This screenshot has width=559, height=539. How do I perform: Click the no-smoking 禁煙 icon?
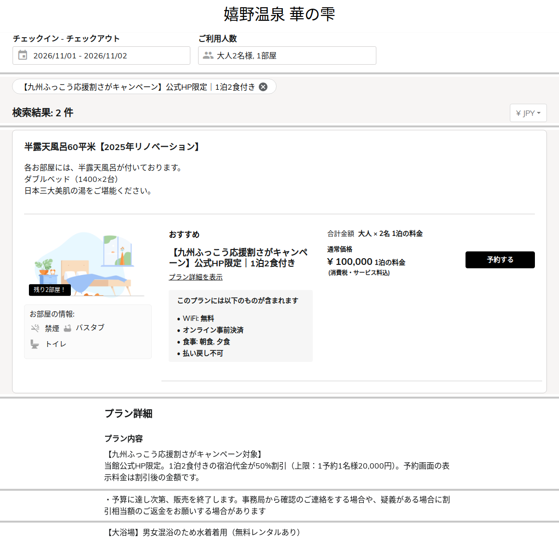(x=35, y=328)
